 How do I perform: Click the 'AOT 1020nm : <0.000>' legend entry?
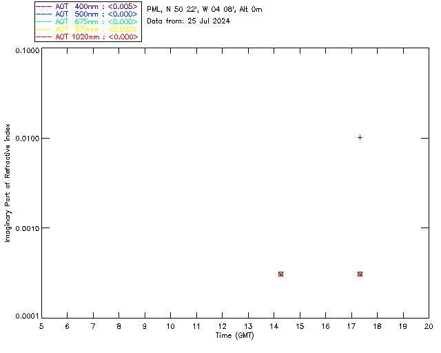87,37
